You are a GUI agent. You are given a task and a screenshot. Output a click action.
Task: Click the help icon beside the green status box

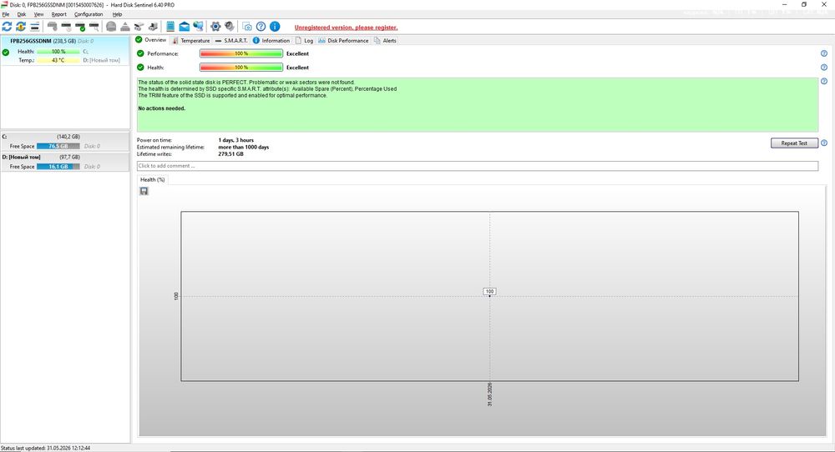coord(824,82)
